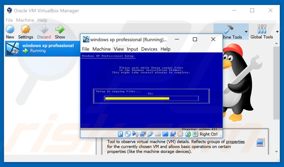The width and height of the screenshot is (284, 167).
Task: Follow the properties link in description
Action: 235,142
